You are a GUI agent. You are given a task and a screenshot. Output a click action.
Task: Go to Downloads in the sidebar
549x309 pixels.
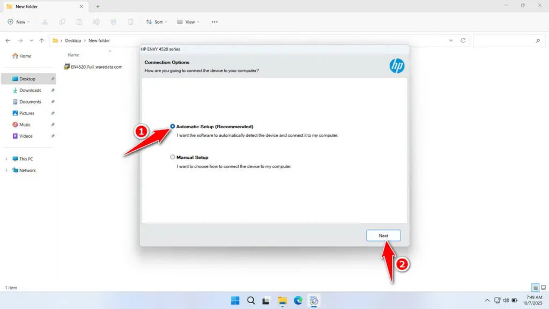(x=30, y=90)
